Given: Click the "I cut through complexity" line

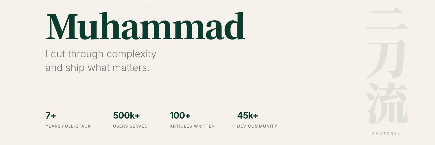Looking at the screenshot, I should pos(101,54).
